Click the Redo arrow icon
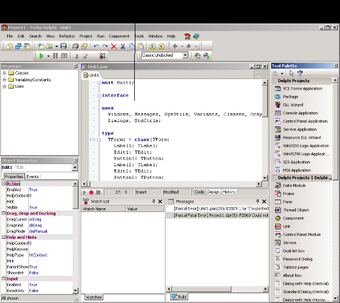 pos(105,46)
